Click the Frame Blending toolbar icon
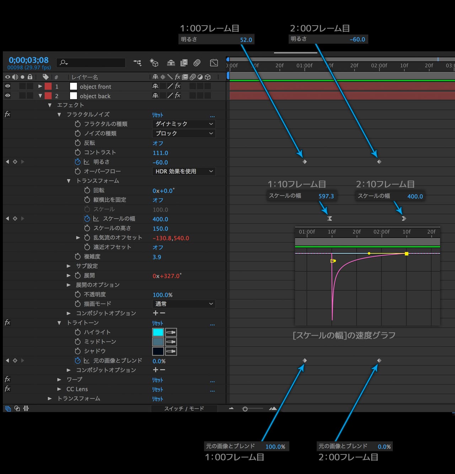455x474 pixels. pos(184,63)
